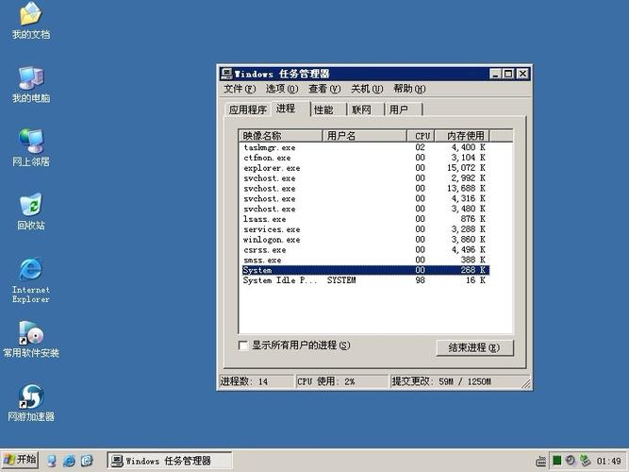
Task: Select the 回收站 recycle bin icon
Action: point(31,211)
